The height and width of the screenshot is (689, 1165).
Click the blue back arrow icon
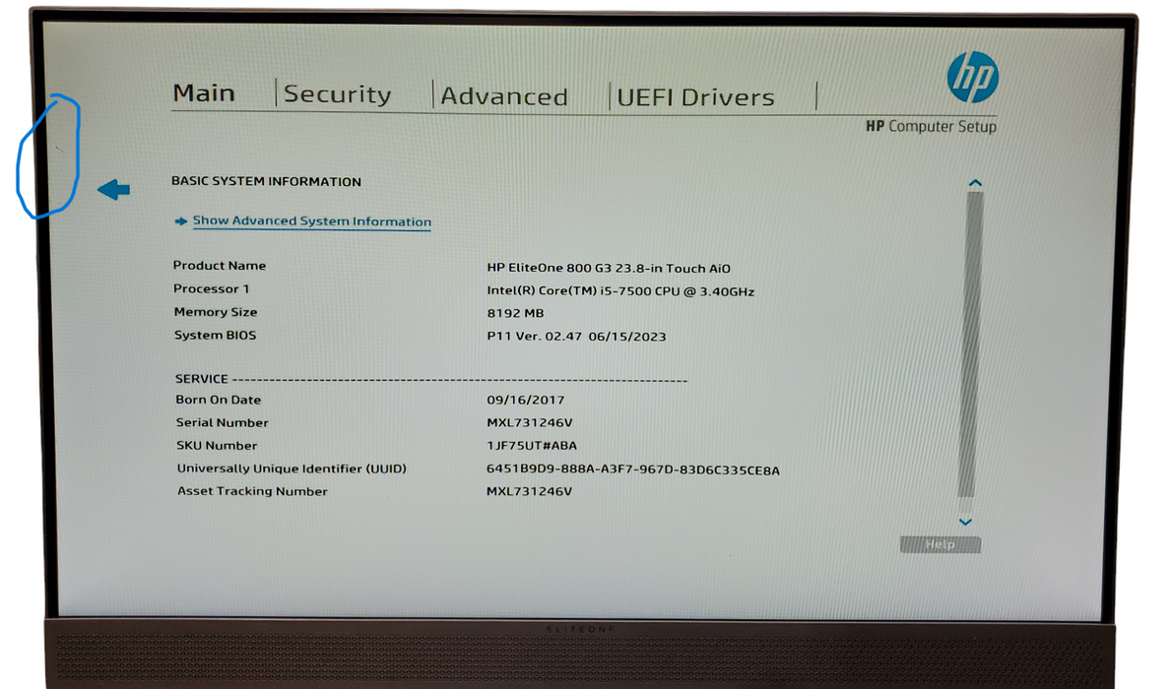point(113,189)
